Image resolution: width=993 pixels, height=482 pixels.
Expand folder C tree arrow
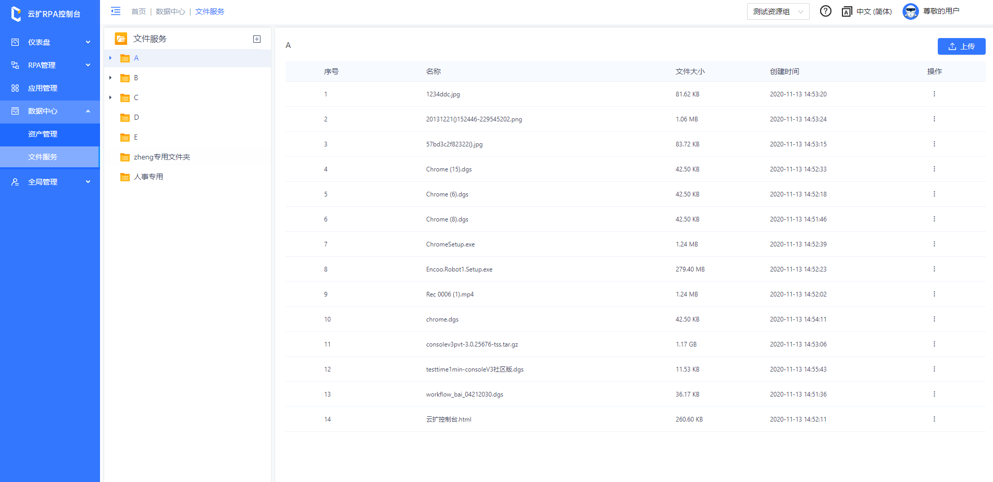(x=110, y=97)
